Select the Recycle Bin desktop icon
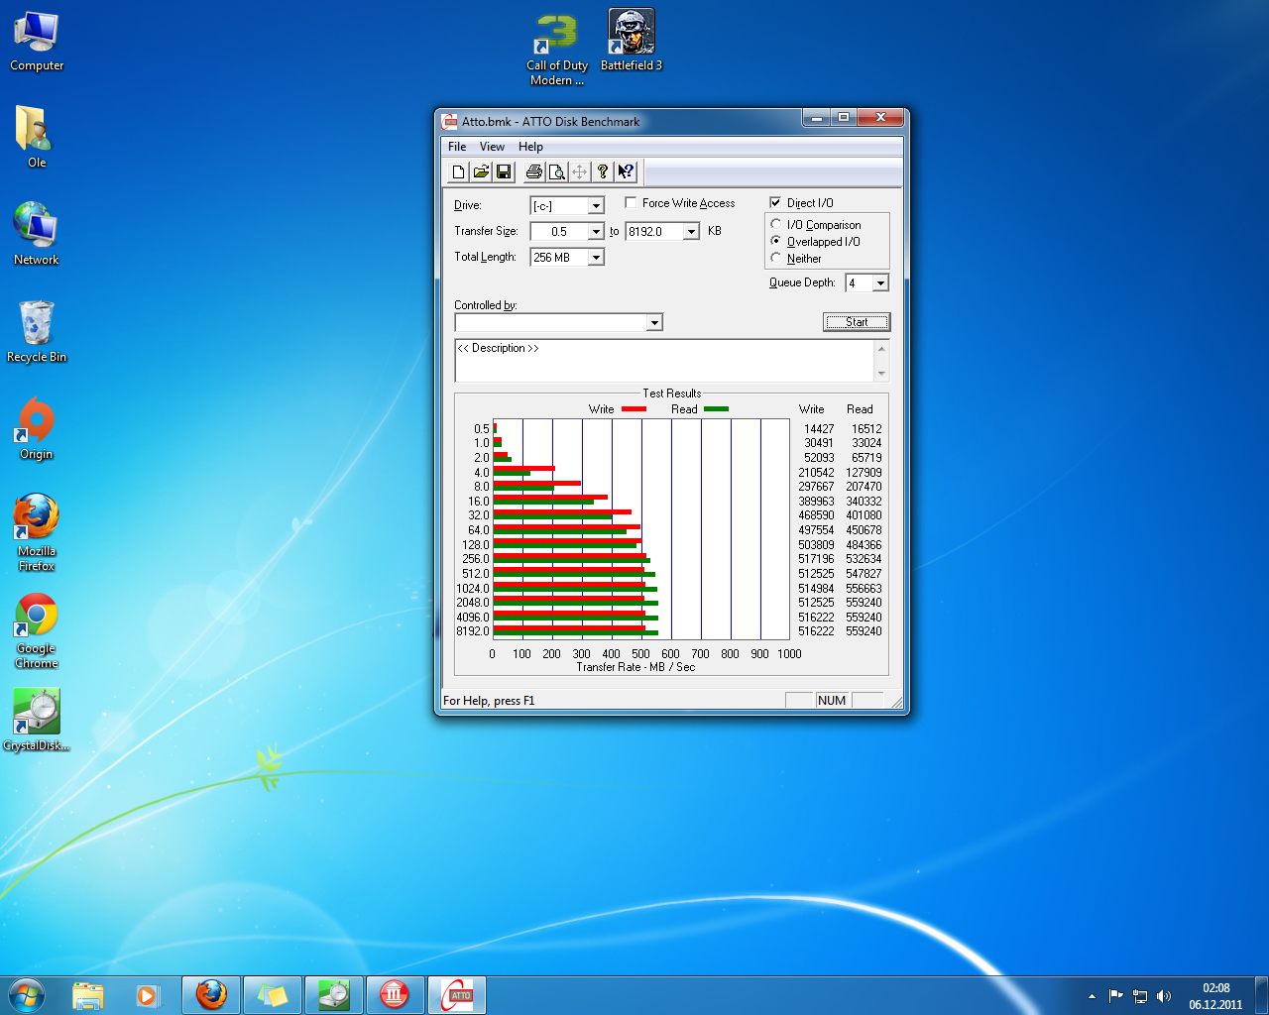1269x1015 pixels. pos(37,331)
